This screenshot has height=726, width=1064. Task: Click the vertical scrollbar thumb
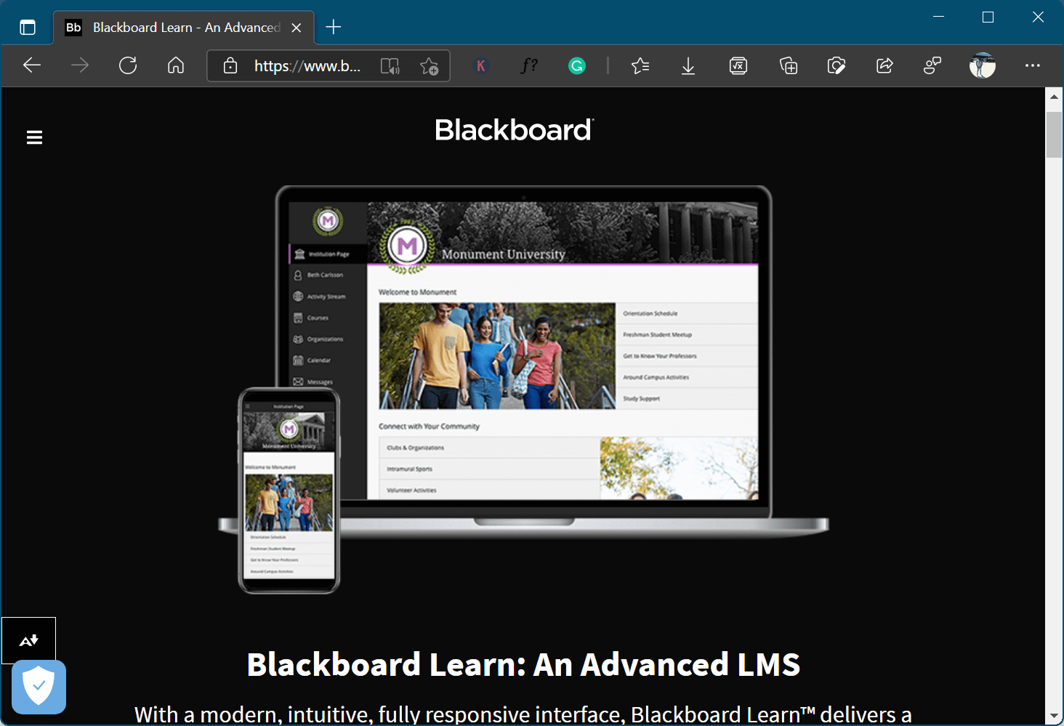1054,134
